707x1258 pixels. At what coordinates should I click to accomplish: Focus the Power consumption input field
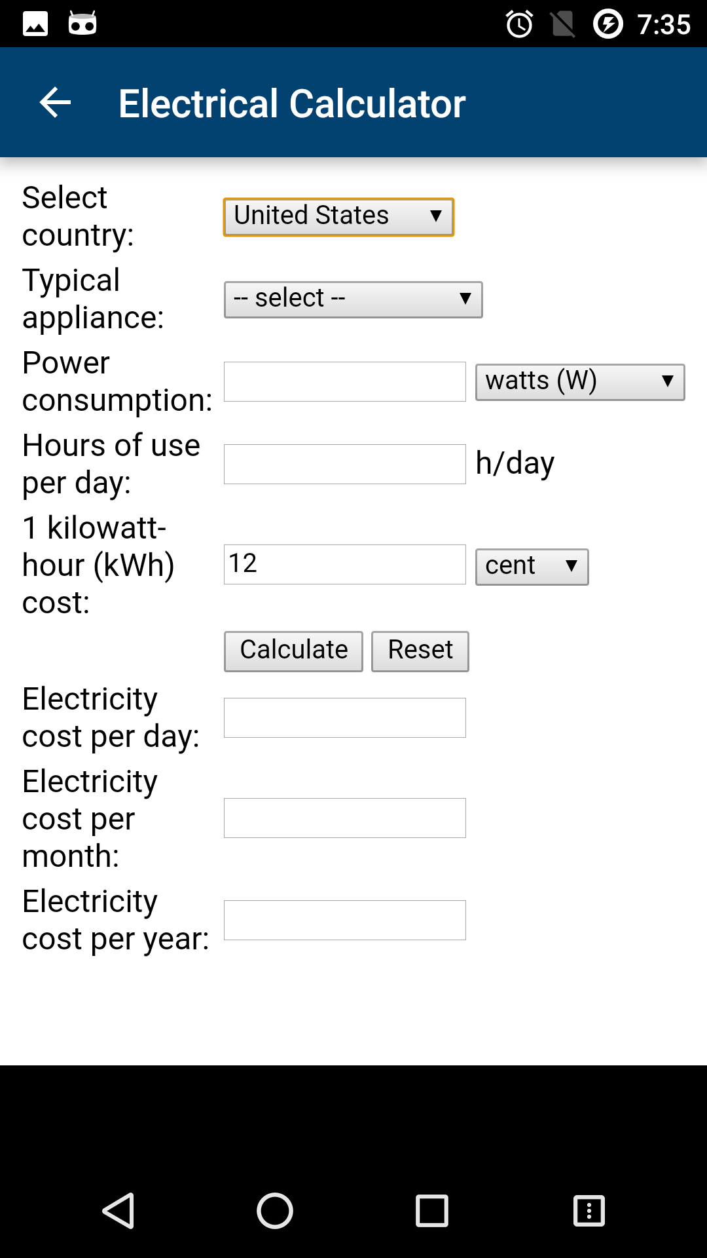click(x=344, y=382)
